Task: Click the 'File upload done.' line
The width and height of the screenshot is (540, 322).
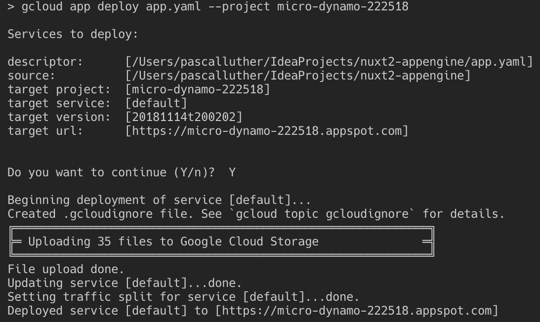Action: (x=66, y=269)
